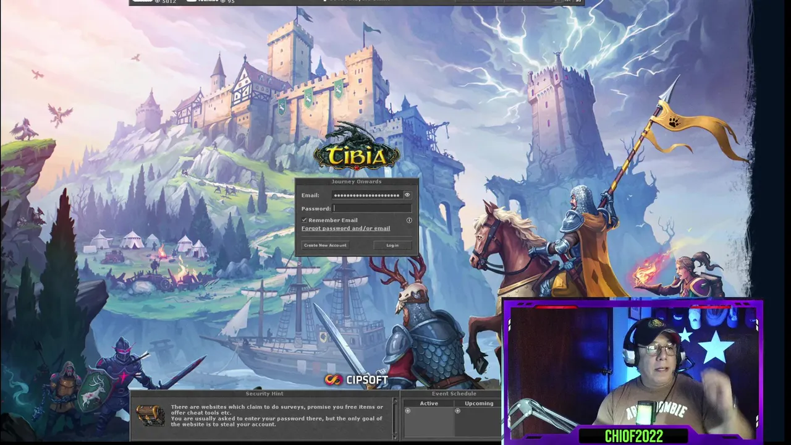
Task: Click the Password input field
Action: 372,208
